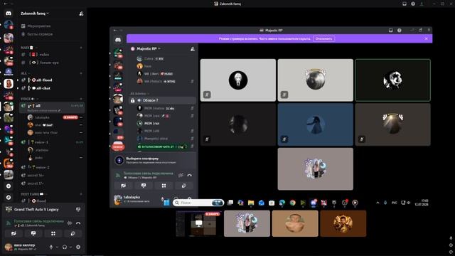The height and width of the screenshot is (256, 455).
Task: Click stream icon beside Grand Theft Auto V Legacy
Action: [x=78, y=209]
